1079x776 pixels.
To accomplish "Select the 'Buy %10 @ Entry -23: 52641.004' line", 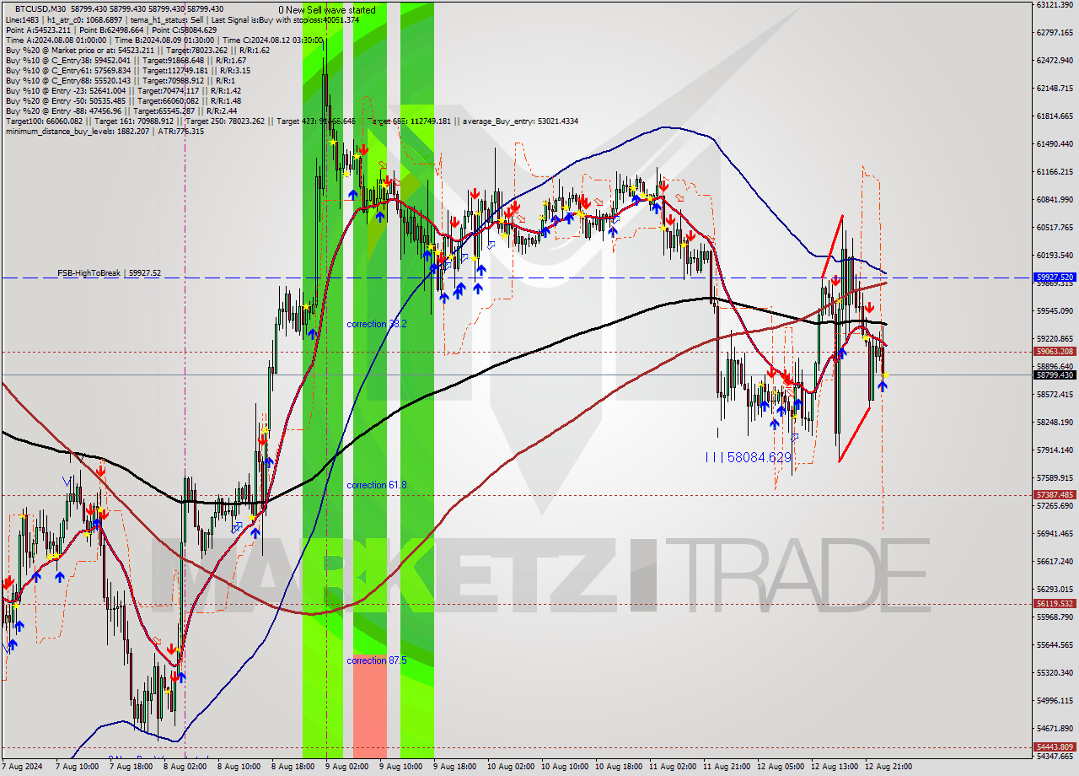I will coord(123,91).
